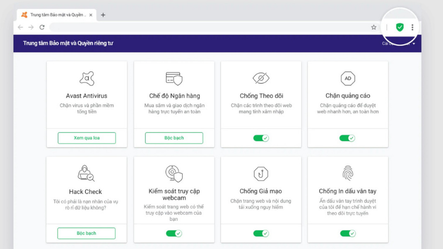Click the Chế độ Ngân hàng heading
443x249 pixels.
(174, 96)
